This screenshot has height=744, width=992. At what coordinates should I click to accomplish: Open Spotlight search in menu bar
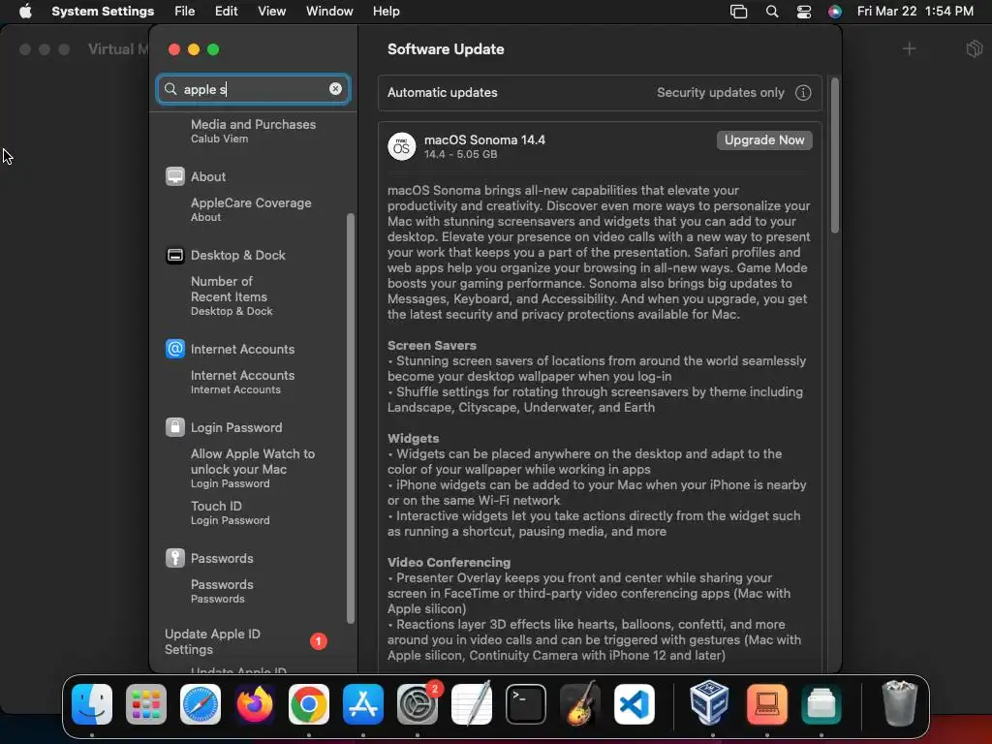pos(772,12)
